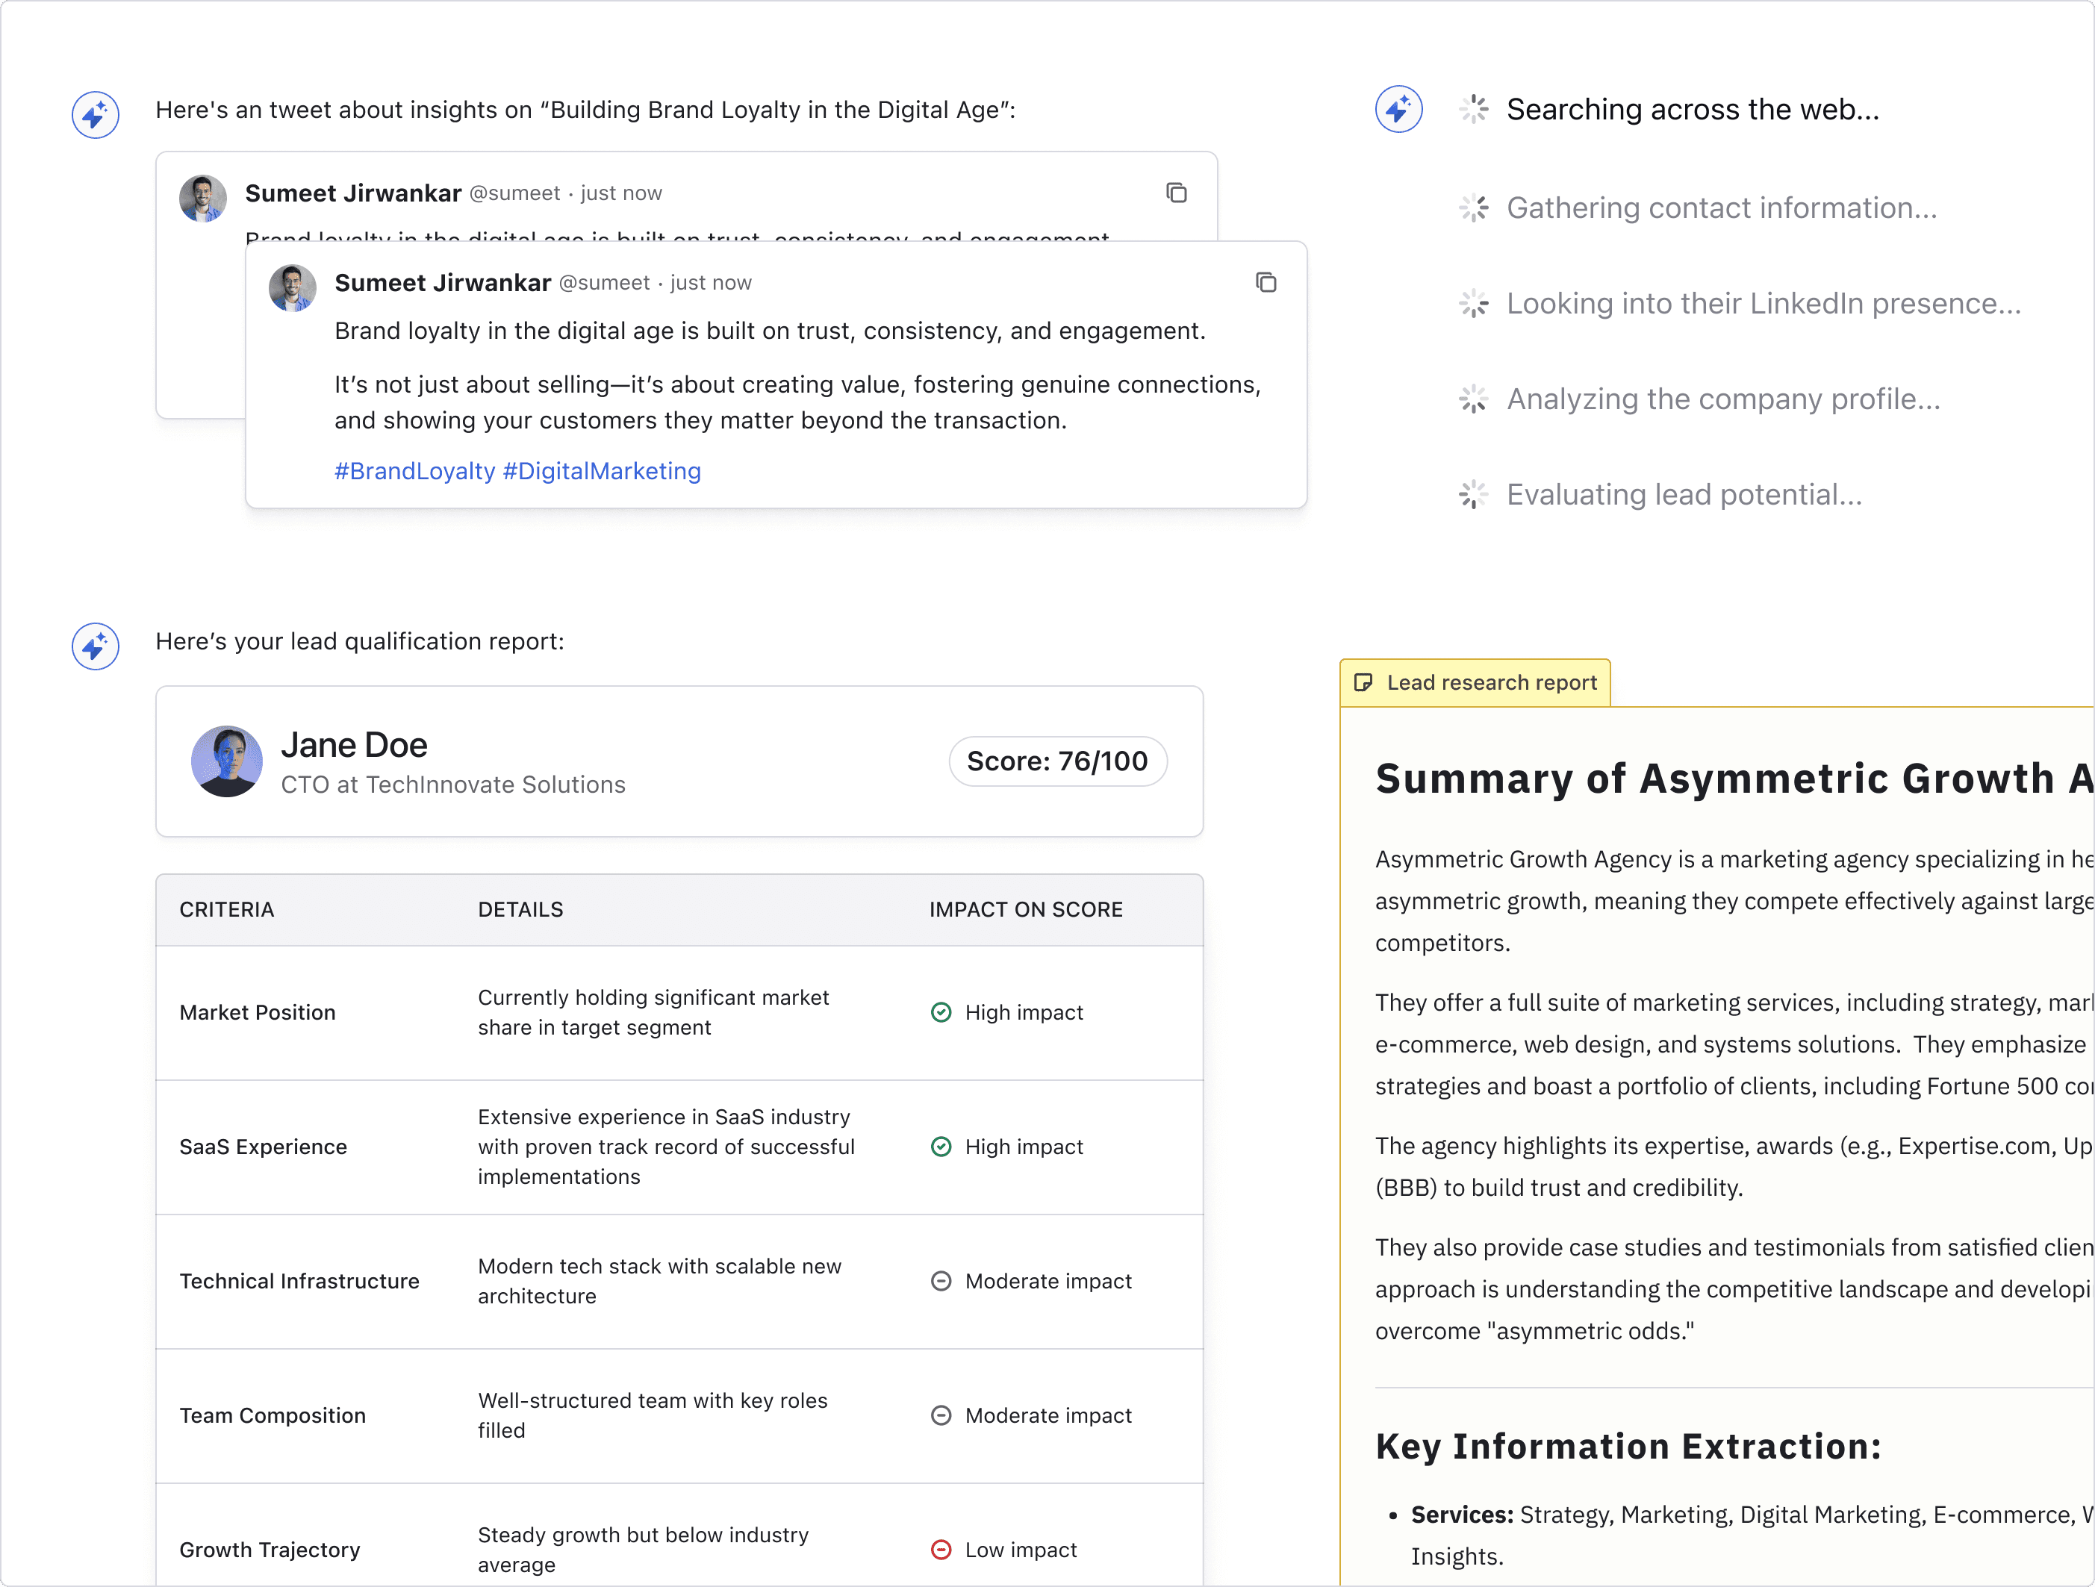Click 'Gathering contact information...' status line
This screenshot has height=1587, width=2095.
click(x=1722, y=208)
